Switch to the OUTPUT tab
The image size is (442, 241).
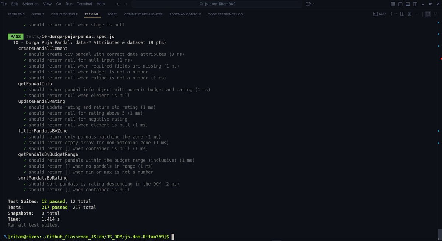38,14
